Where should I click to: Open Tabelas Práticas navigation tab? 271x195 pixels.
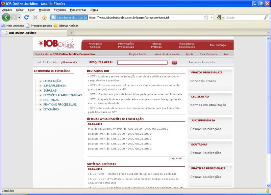coord(156,45)
